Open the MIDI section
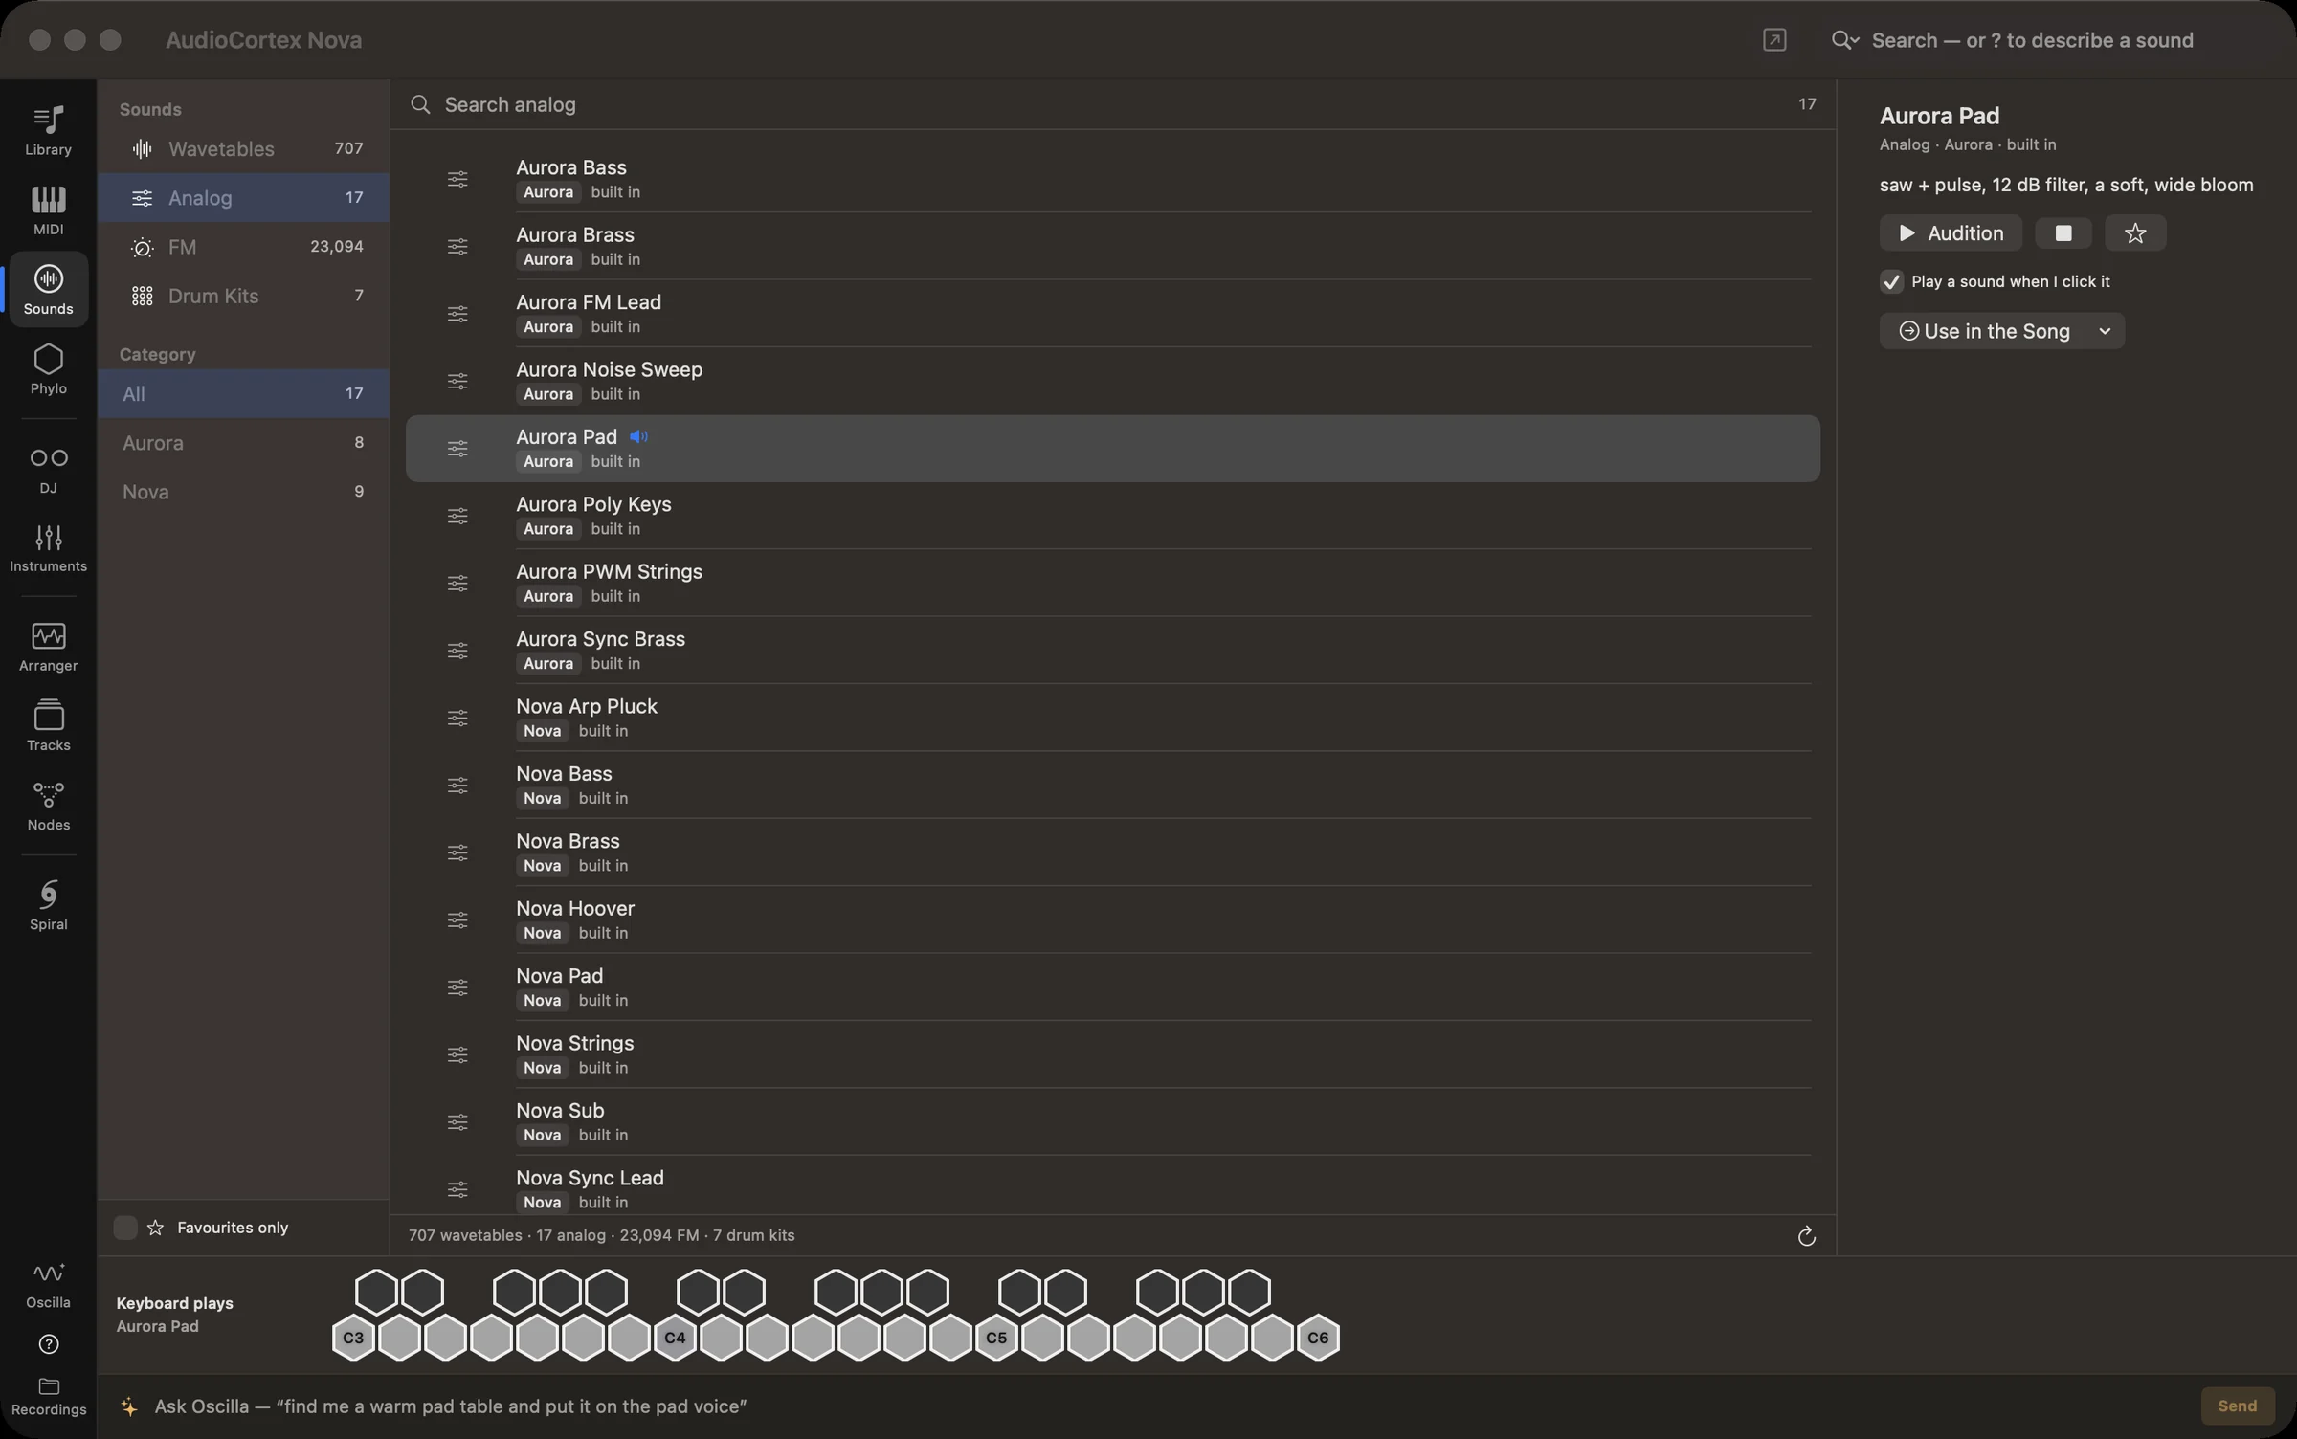This screenshot has width=2297, height=1439. tap(48, 210)
